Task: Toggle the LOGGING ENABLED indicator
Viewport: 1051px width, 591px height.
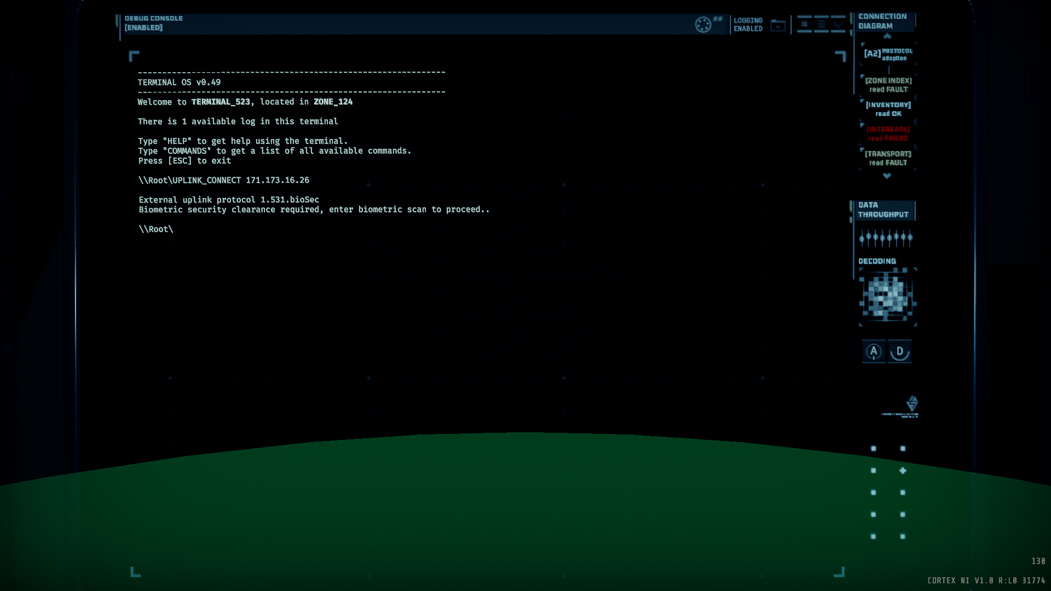Action: 748,25
